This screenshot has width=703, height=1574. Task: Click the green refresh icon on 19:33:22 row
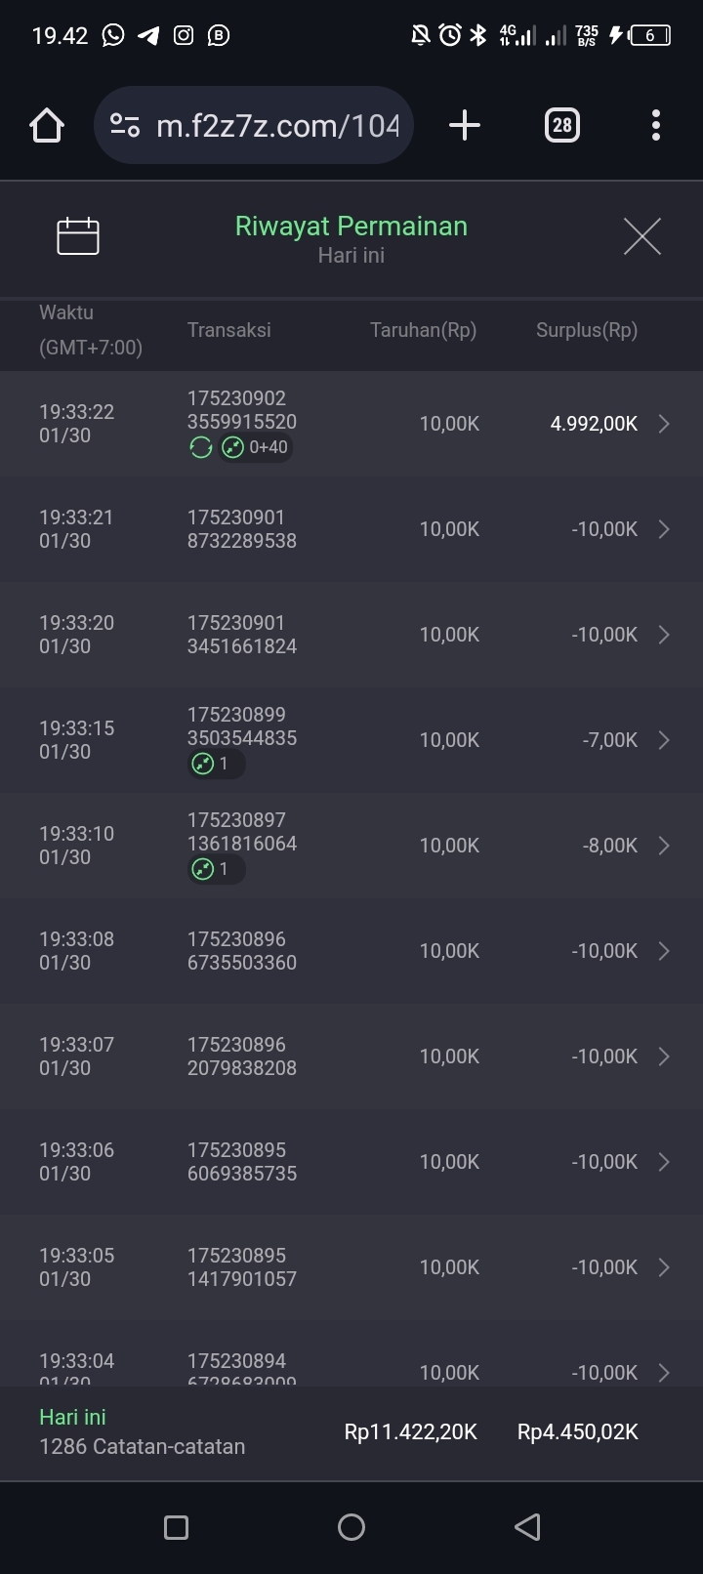(201, 448)
